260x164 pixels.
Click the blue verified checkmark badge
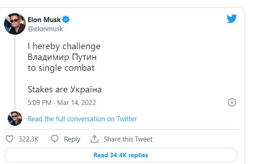(x=66, y=19)
